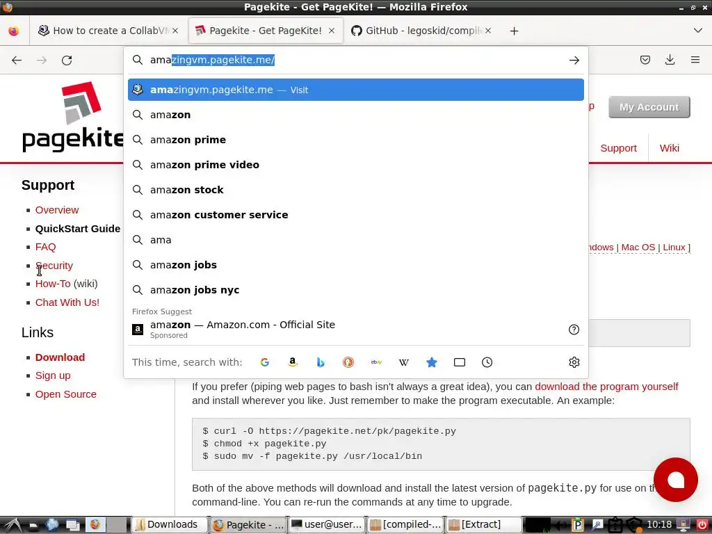Close the Pagekite tab
Image resolution: width=712 pixels, height=534 pixels.
pos(332,31)
